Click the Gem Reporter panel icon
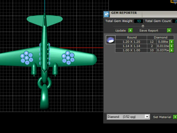Viewport: 177px width, 133px height. coord(107,14)
